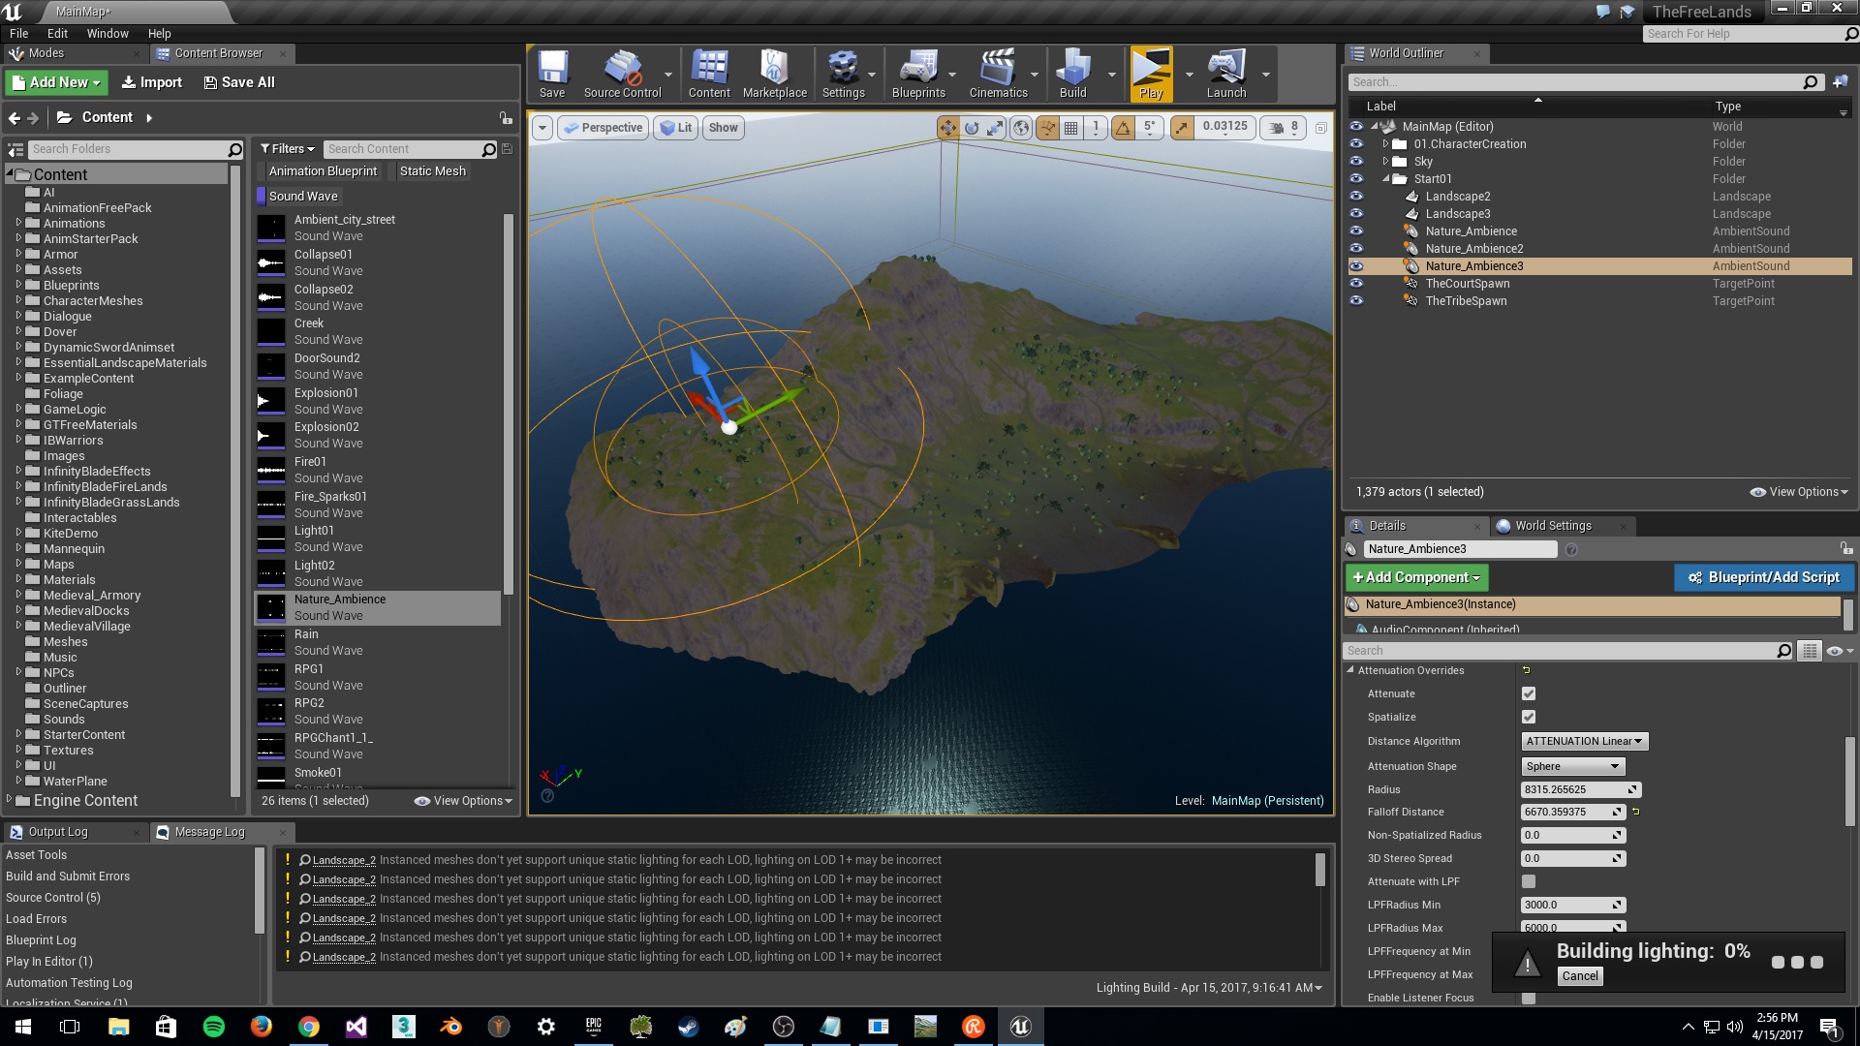Select Blueprints folder in content tree
1860x1046 pixels.
pyautogui.click(x=71, y=286)
